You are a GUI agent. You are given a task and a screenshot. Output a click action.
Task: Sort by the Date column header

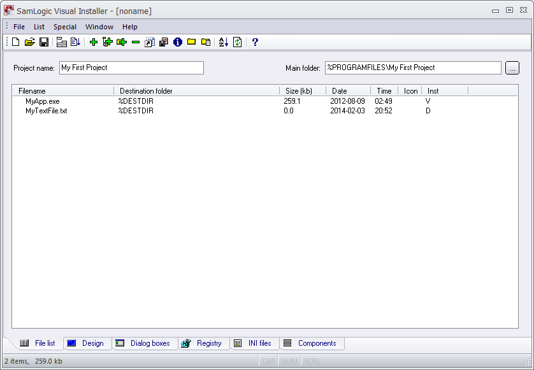(x=349, y=91)
